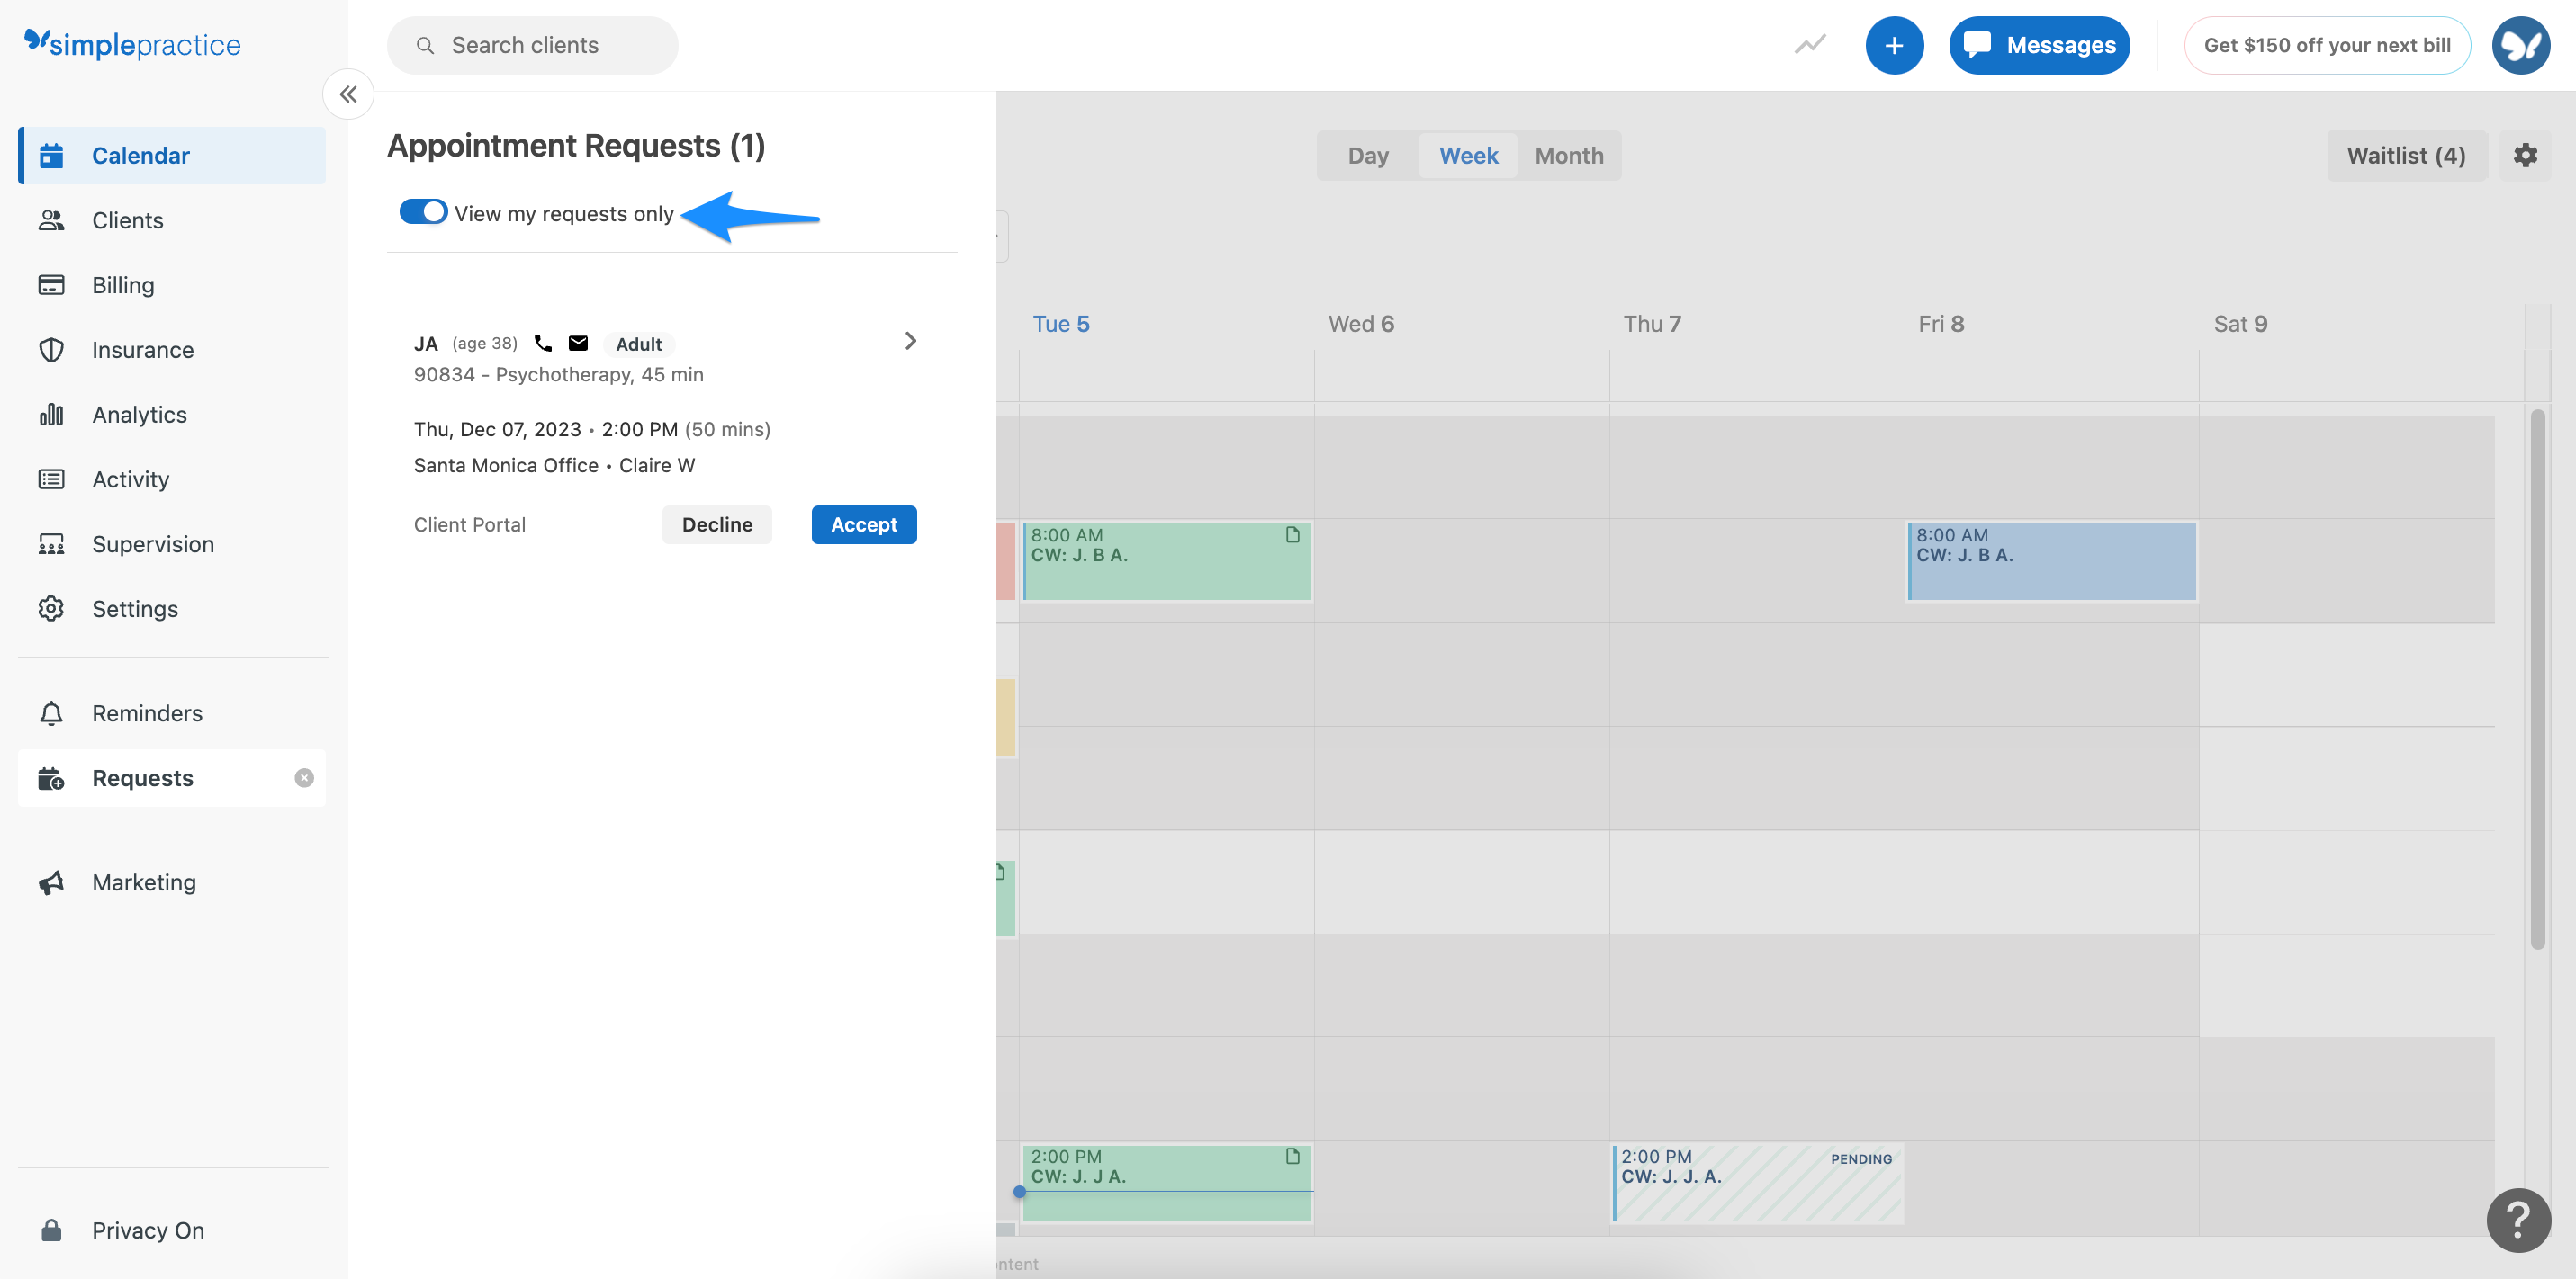Expand details of JA's appointment request
This screenshot has height=1279, width=2576.
point(910,341)
